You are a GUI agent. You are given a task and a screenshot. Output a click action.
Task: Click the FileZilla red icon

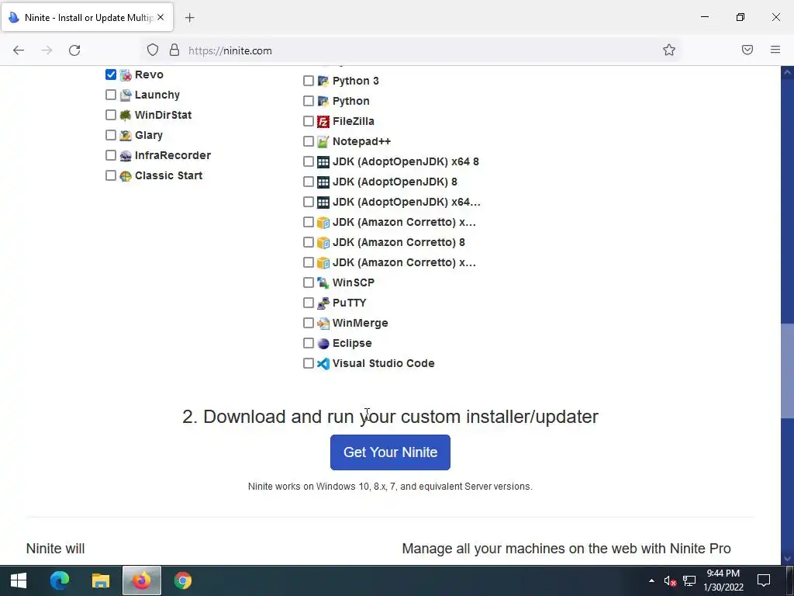tap(323, 122)
